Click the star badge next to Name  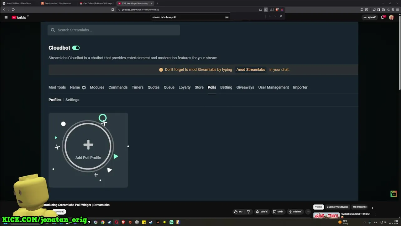[84, 88]
